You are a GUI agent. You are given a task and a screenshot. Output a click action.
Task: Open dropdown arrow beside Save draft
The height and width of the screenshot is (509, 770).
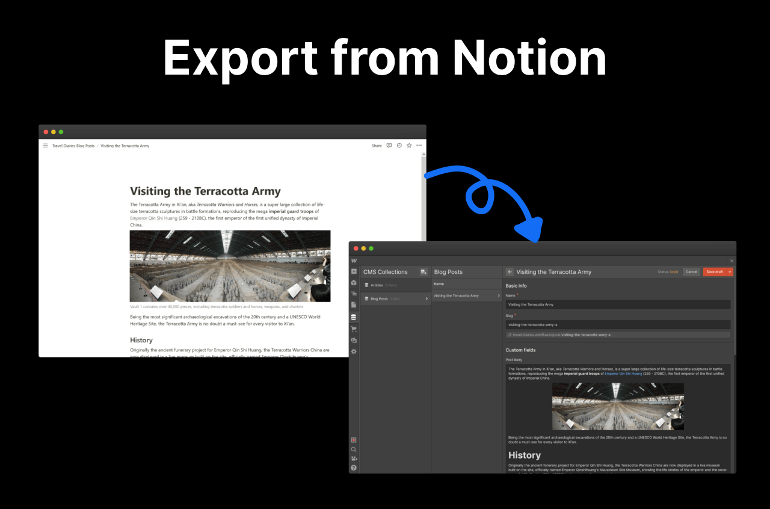coord(730,272)
